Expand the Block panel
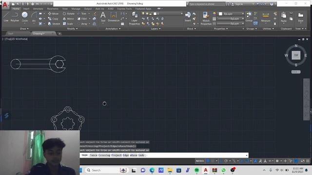 [x=192, y=29]
